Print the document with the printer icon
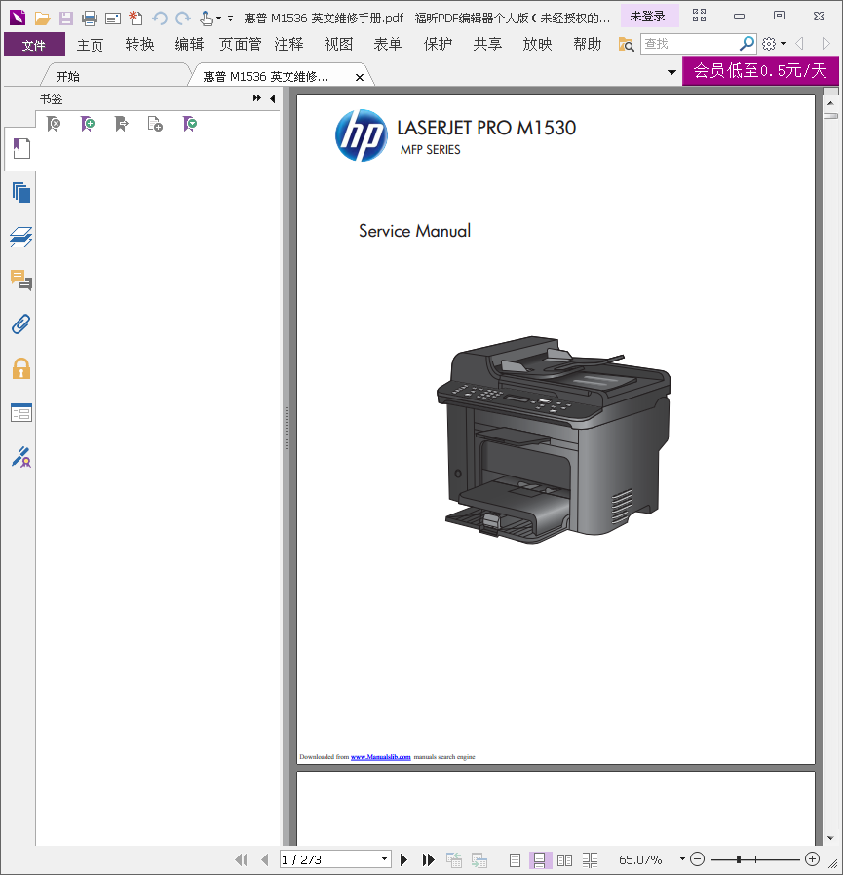This screenshot has height=875, width=843. pos(90,19)
